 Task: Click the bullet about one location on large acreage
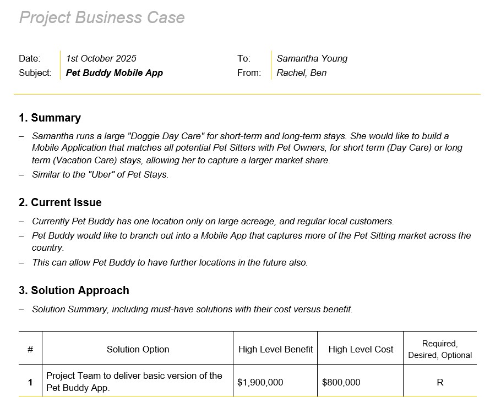point(213,221)
